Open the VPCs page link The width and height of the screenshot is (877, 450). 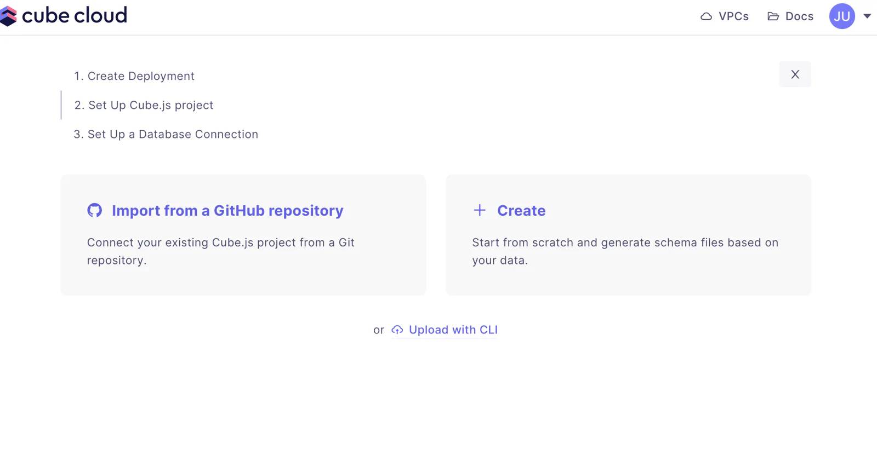pos(733,16)
